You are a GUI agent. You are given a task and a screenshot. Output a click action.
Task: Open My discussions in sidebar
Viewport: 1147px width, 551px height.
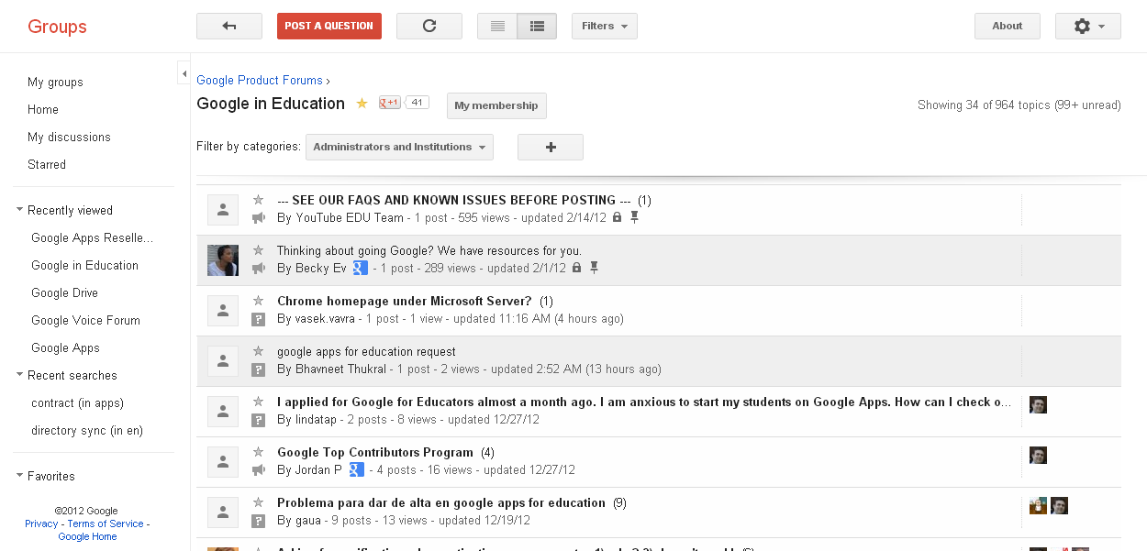(x=69, y=137)
